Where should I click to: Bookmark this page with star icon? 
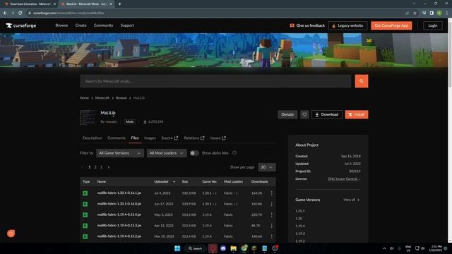pos(415,13)
